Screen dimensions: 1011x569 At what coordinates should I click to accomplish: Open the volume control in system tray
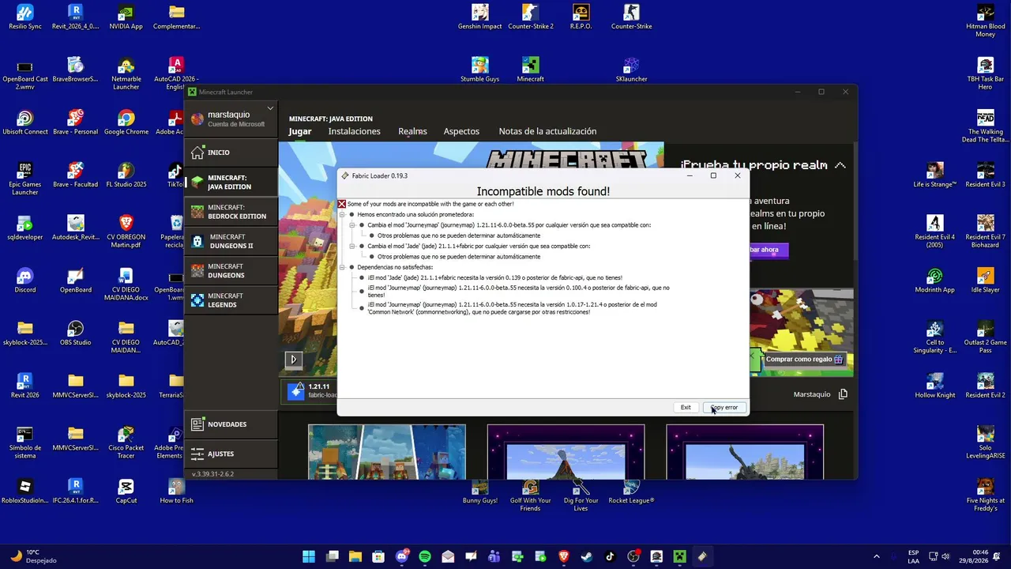[x=947, y=556]
